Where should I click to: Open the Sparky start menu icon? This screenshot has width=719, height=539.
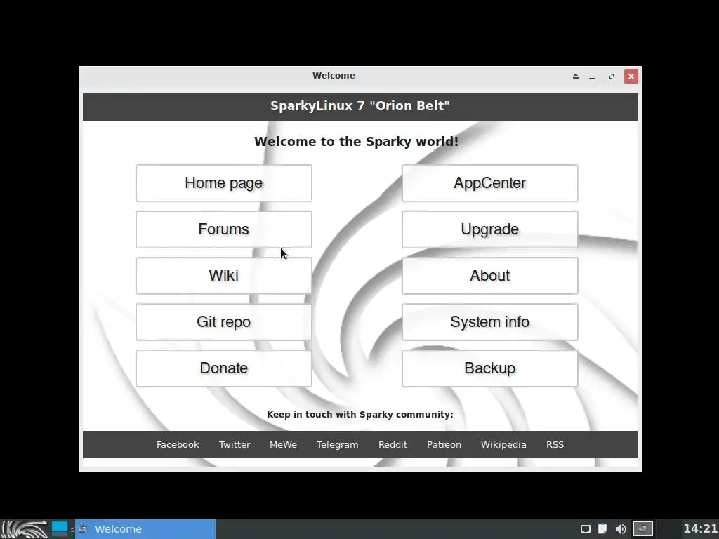(25, 529)
